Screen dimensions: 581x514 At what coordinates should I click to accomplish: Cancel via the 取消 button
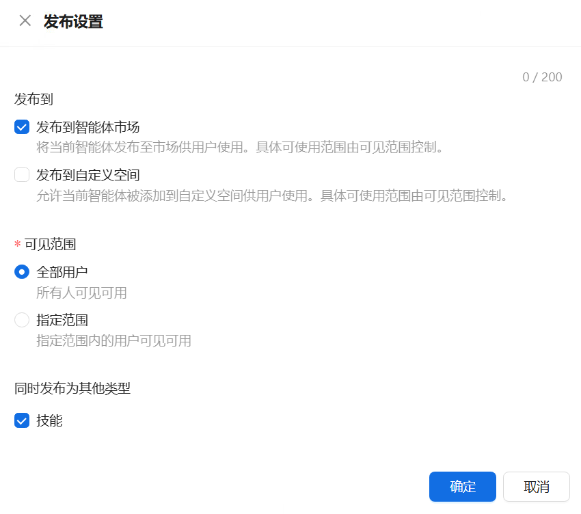[x=536, y=487]
